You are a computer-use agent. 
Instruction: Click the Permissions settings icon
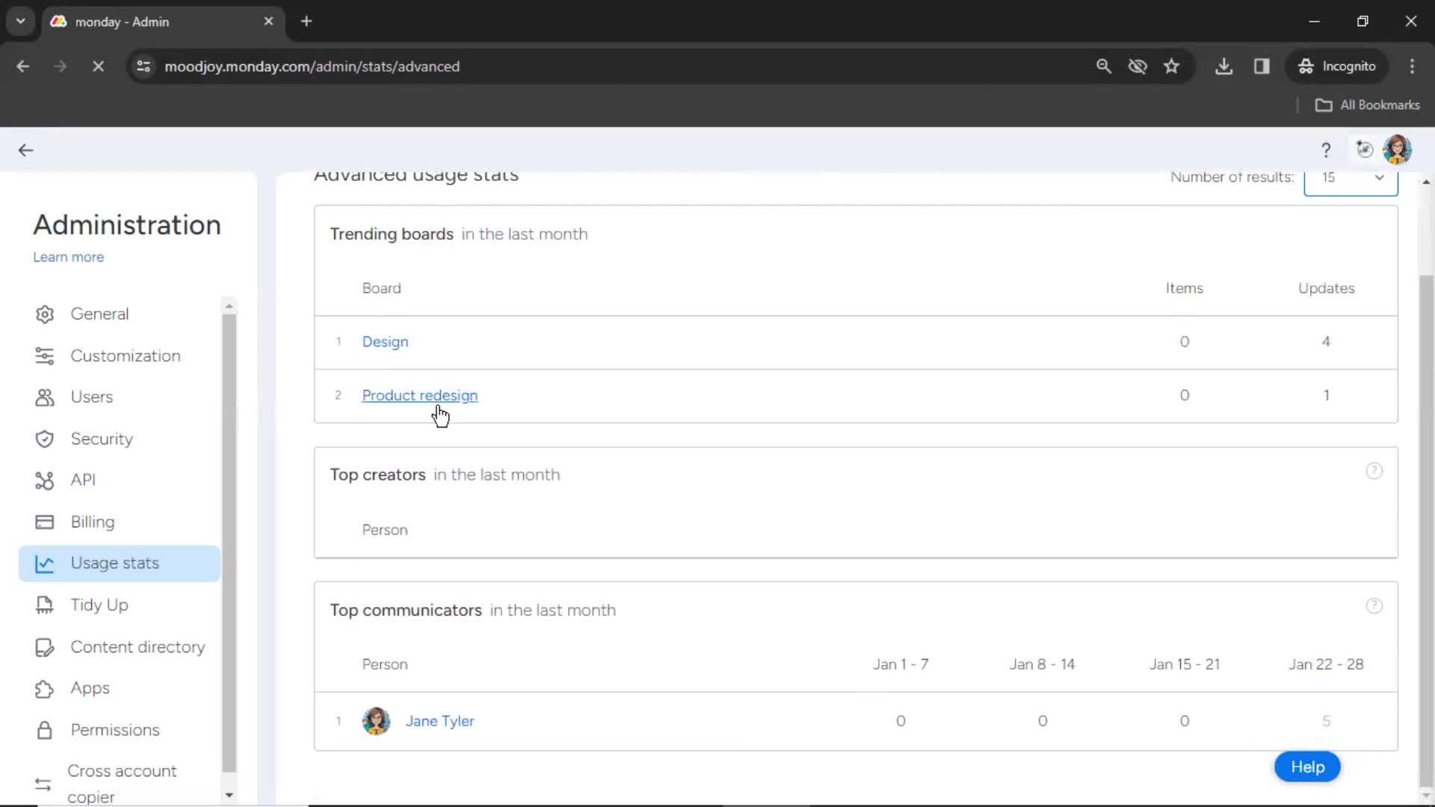click(x=43, y=729)
